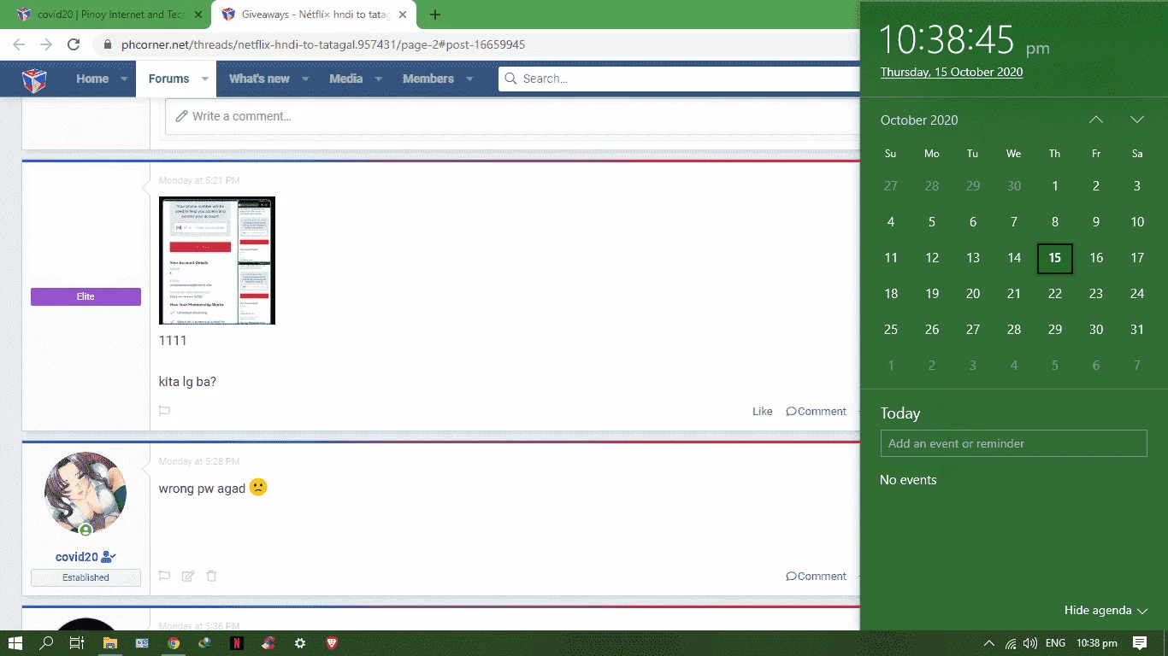Click covid20's profile avatar
This screenshot has height=656, width=1168.
click(x=86, y=493)
